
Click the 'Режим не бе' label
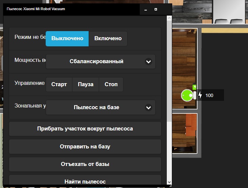point(30,37)
